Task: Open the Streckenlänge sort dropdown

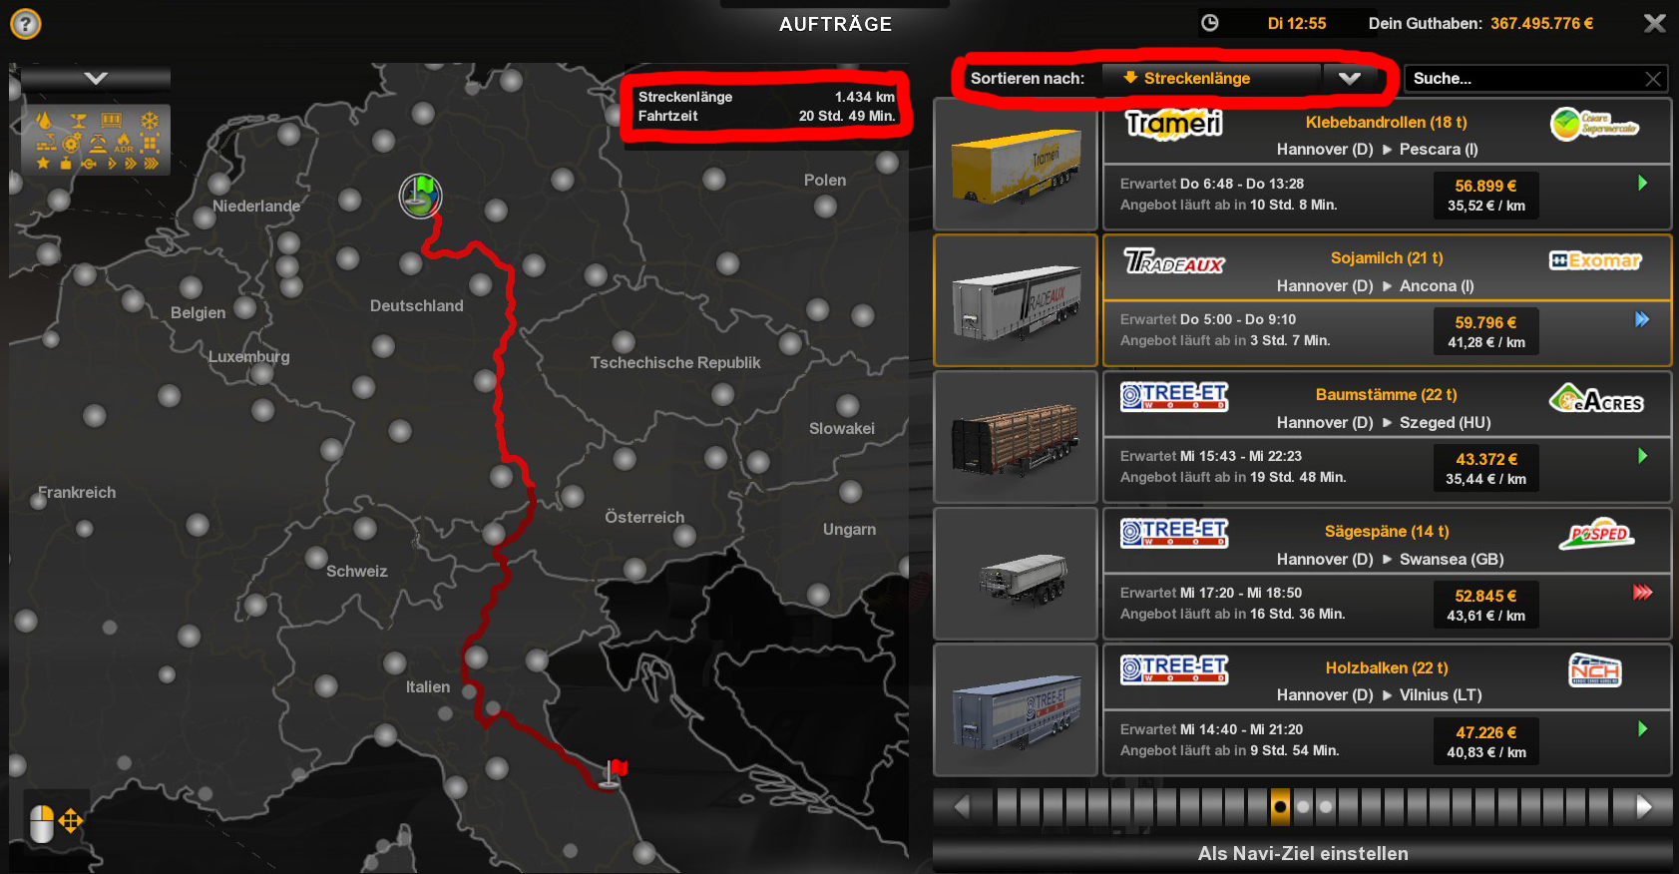Action: coord(1211,78)
